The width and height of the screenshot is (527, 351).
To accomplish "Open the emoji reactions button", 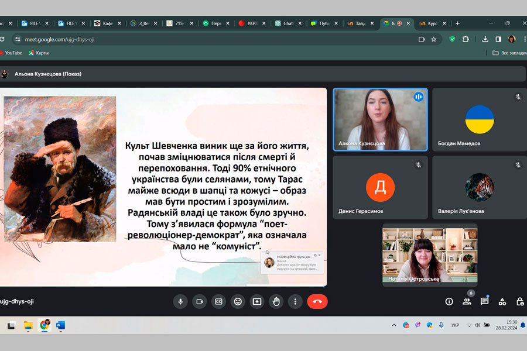I will tap(238, 301).
